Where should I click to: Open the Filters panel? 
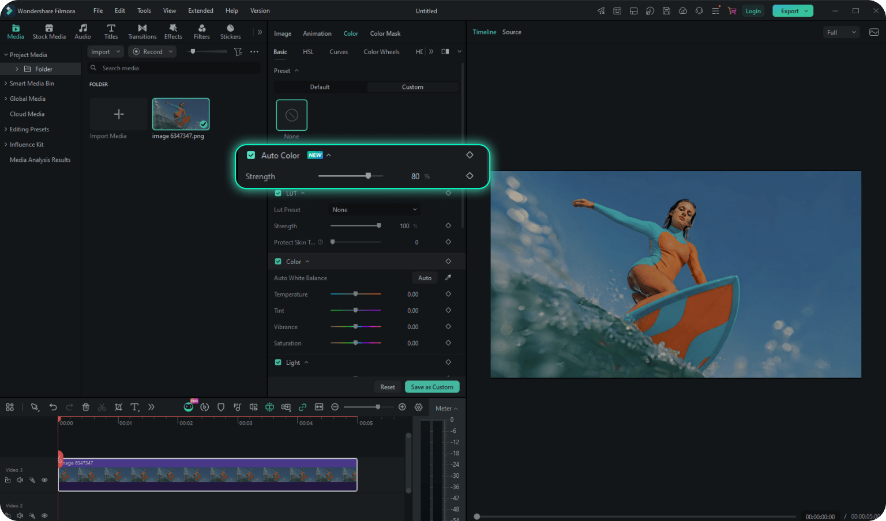pyautogui.click(x=201, y=32)
